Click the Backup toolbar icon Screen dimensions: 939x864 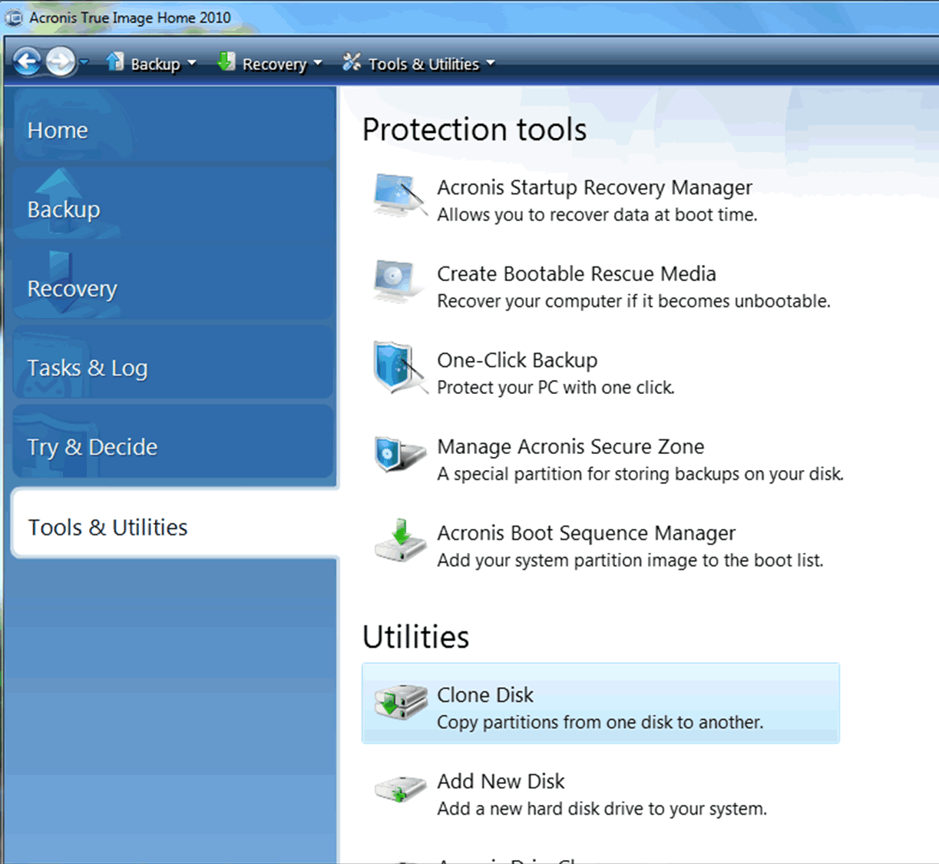115,61
